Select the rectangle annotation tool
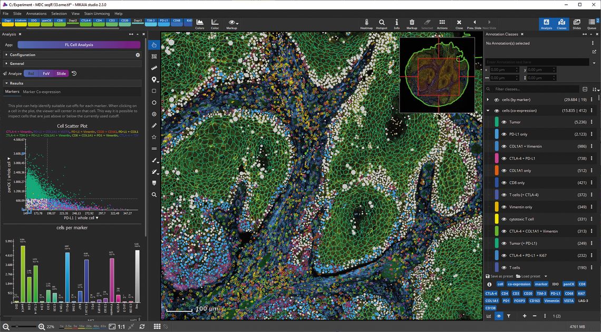The width and height of the screenshot is (601, 332). click(x=154, y=91)
